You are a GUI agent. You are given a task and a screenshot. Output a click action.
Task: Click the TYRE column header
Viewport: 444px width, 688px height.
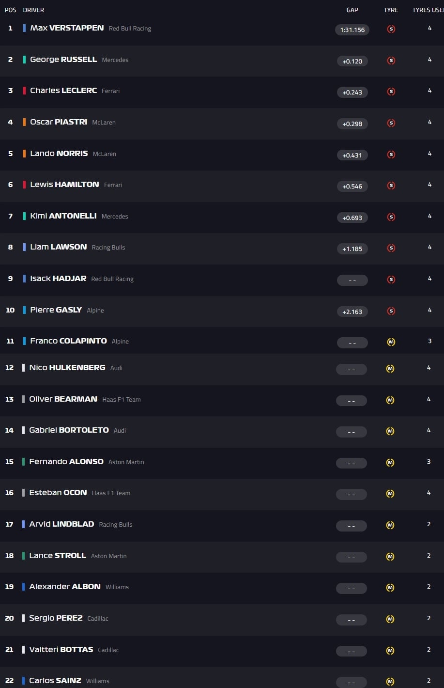click(391, 10)
